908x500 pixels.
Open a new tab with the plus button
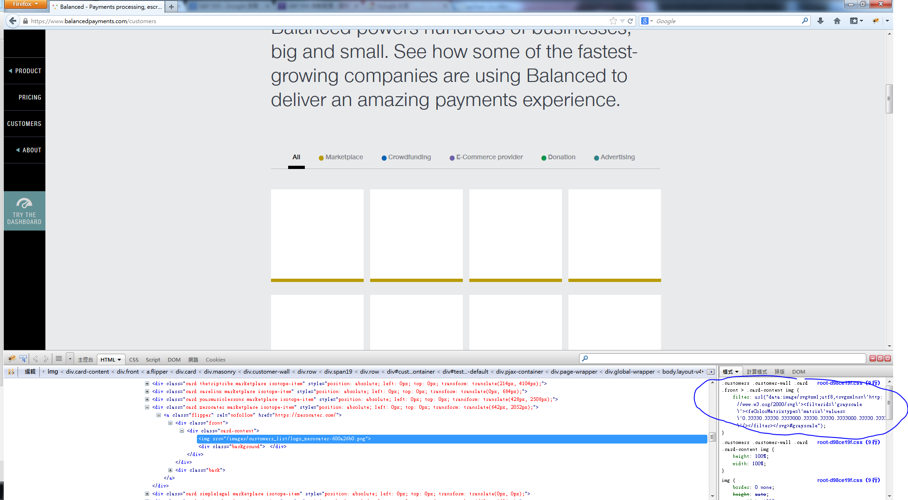[x=171, y=6]
